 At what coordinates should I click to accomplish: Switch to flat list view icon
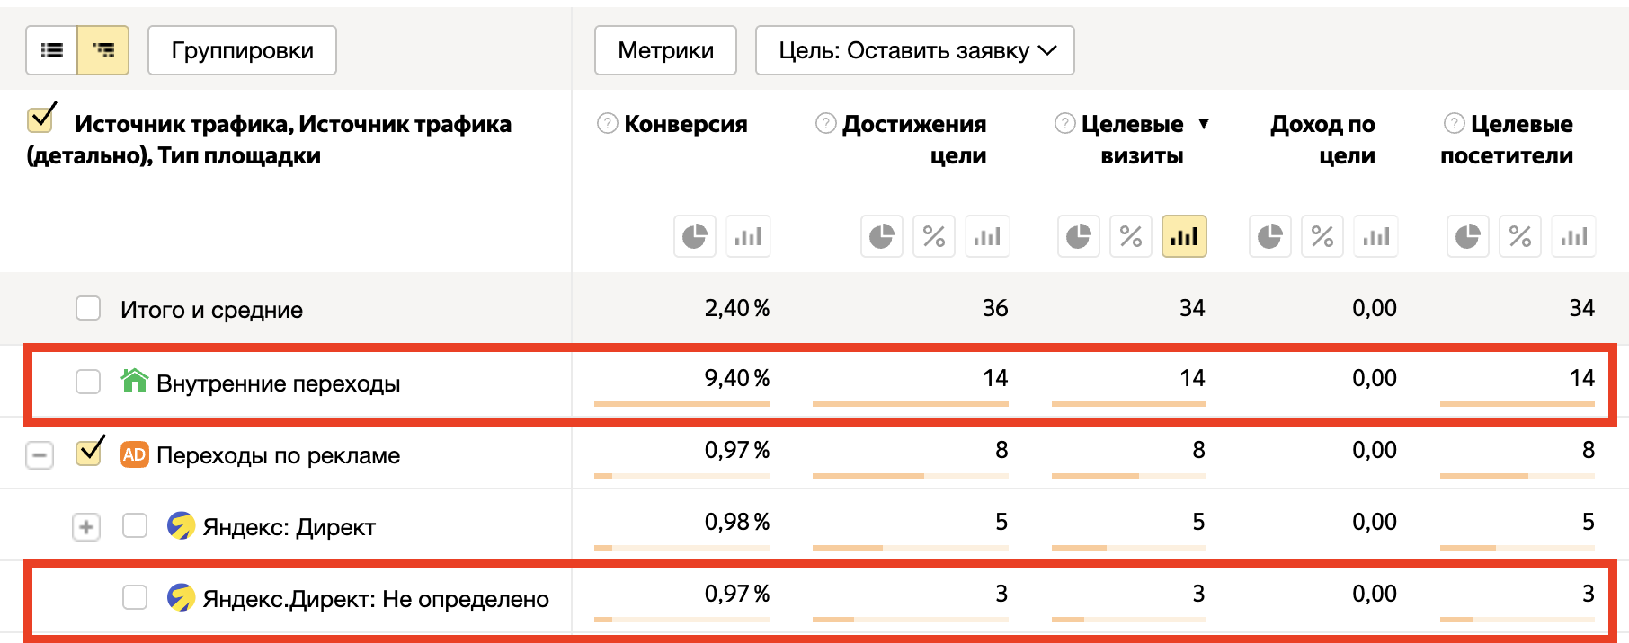click(x=52, y=50)
